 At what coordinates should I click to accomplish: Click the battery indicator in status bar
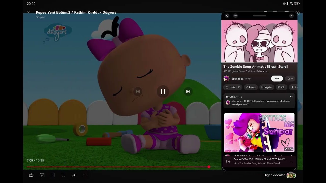[297, 4]
